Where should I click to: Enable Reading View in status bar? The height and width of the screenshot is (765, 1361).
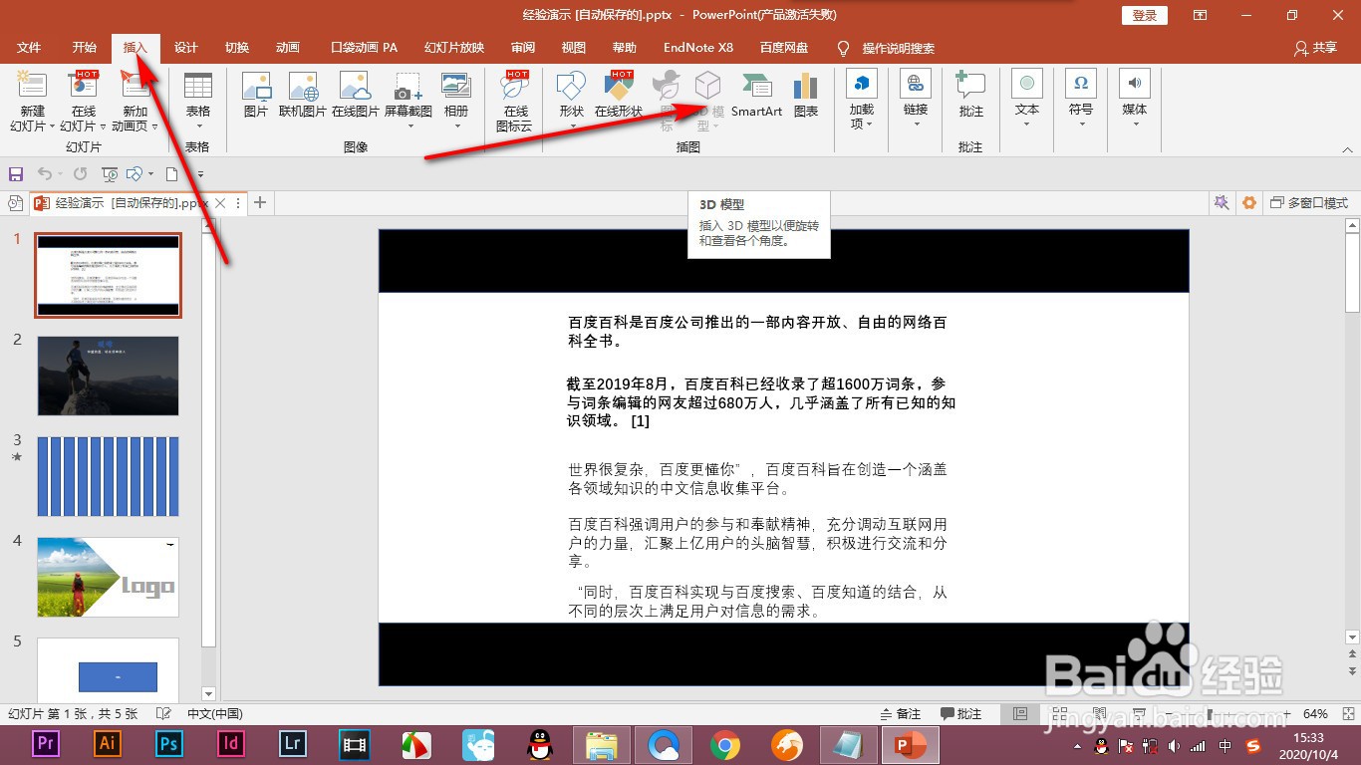1100,713
